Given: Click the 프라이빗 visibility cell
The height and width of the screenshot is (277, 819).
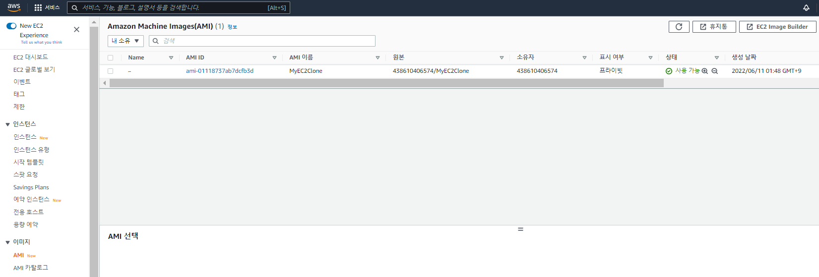Looking at the screenshot, I should pos(611,71).
